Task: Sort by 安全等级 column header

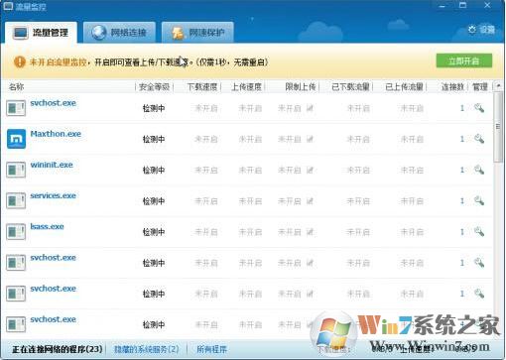Action: (154, 87)
